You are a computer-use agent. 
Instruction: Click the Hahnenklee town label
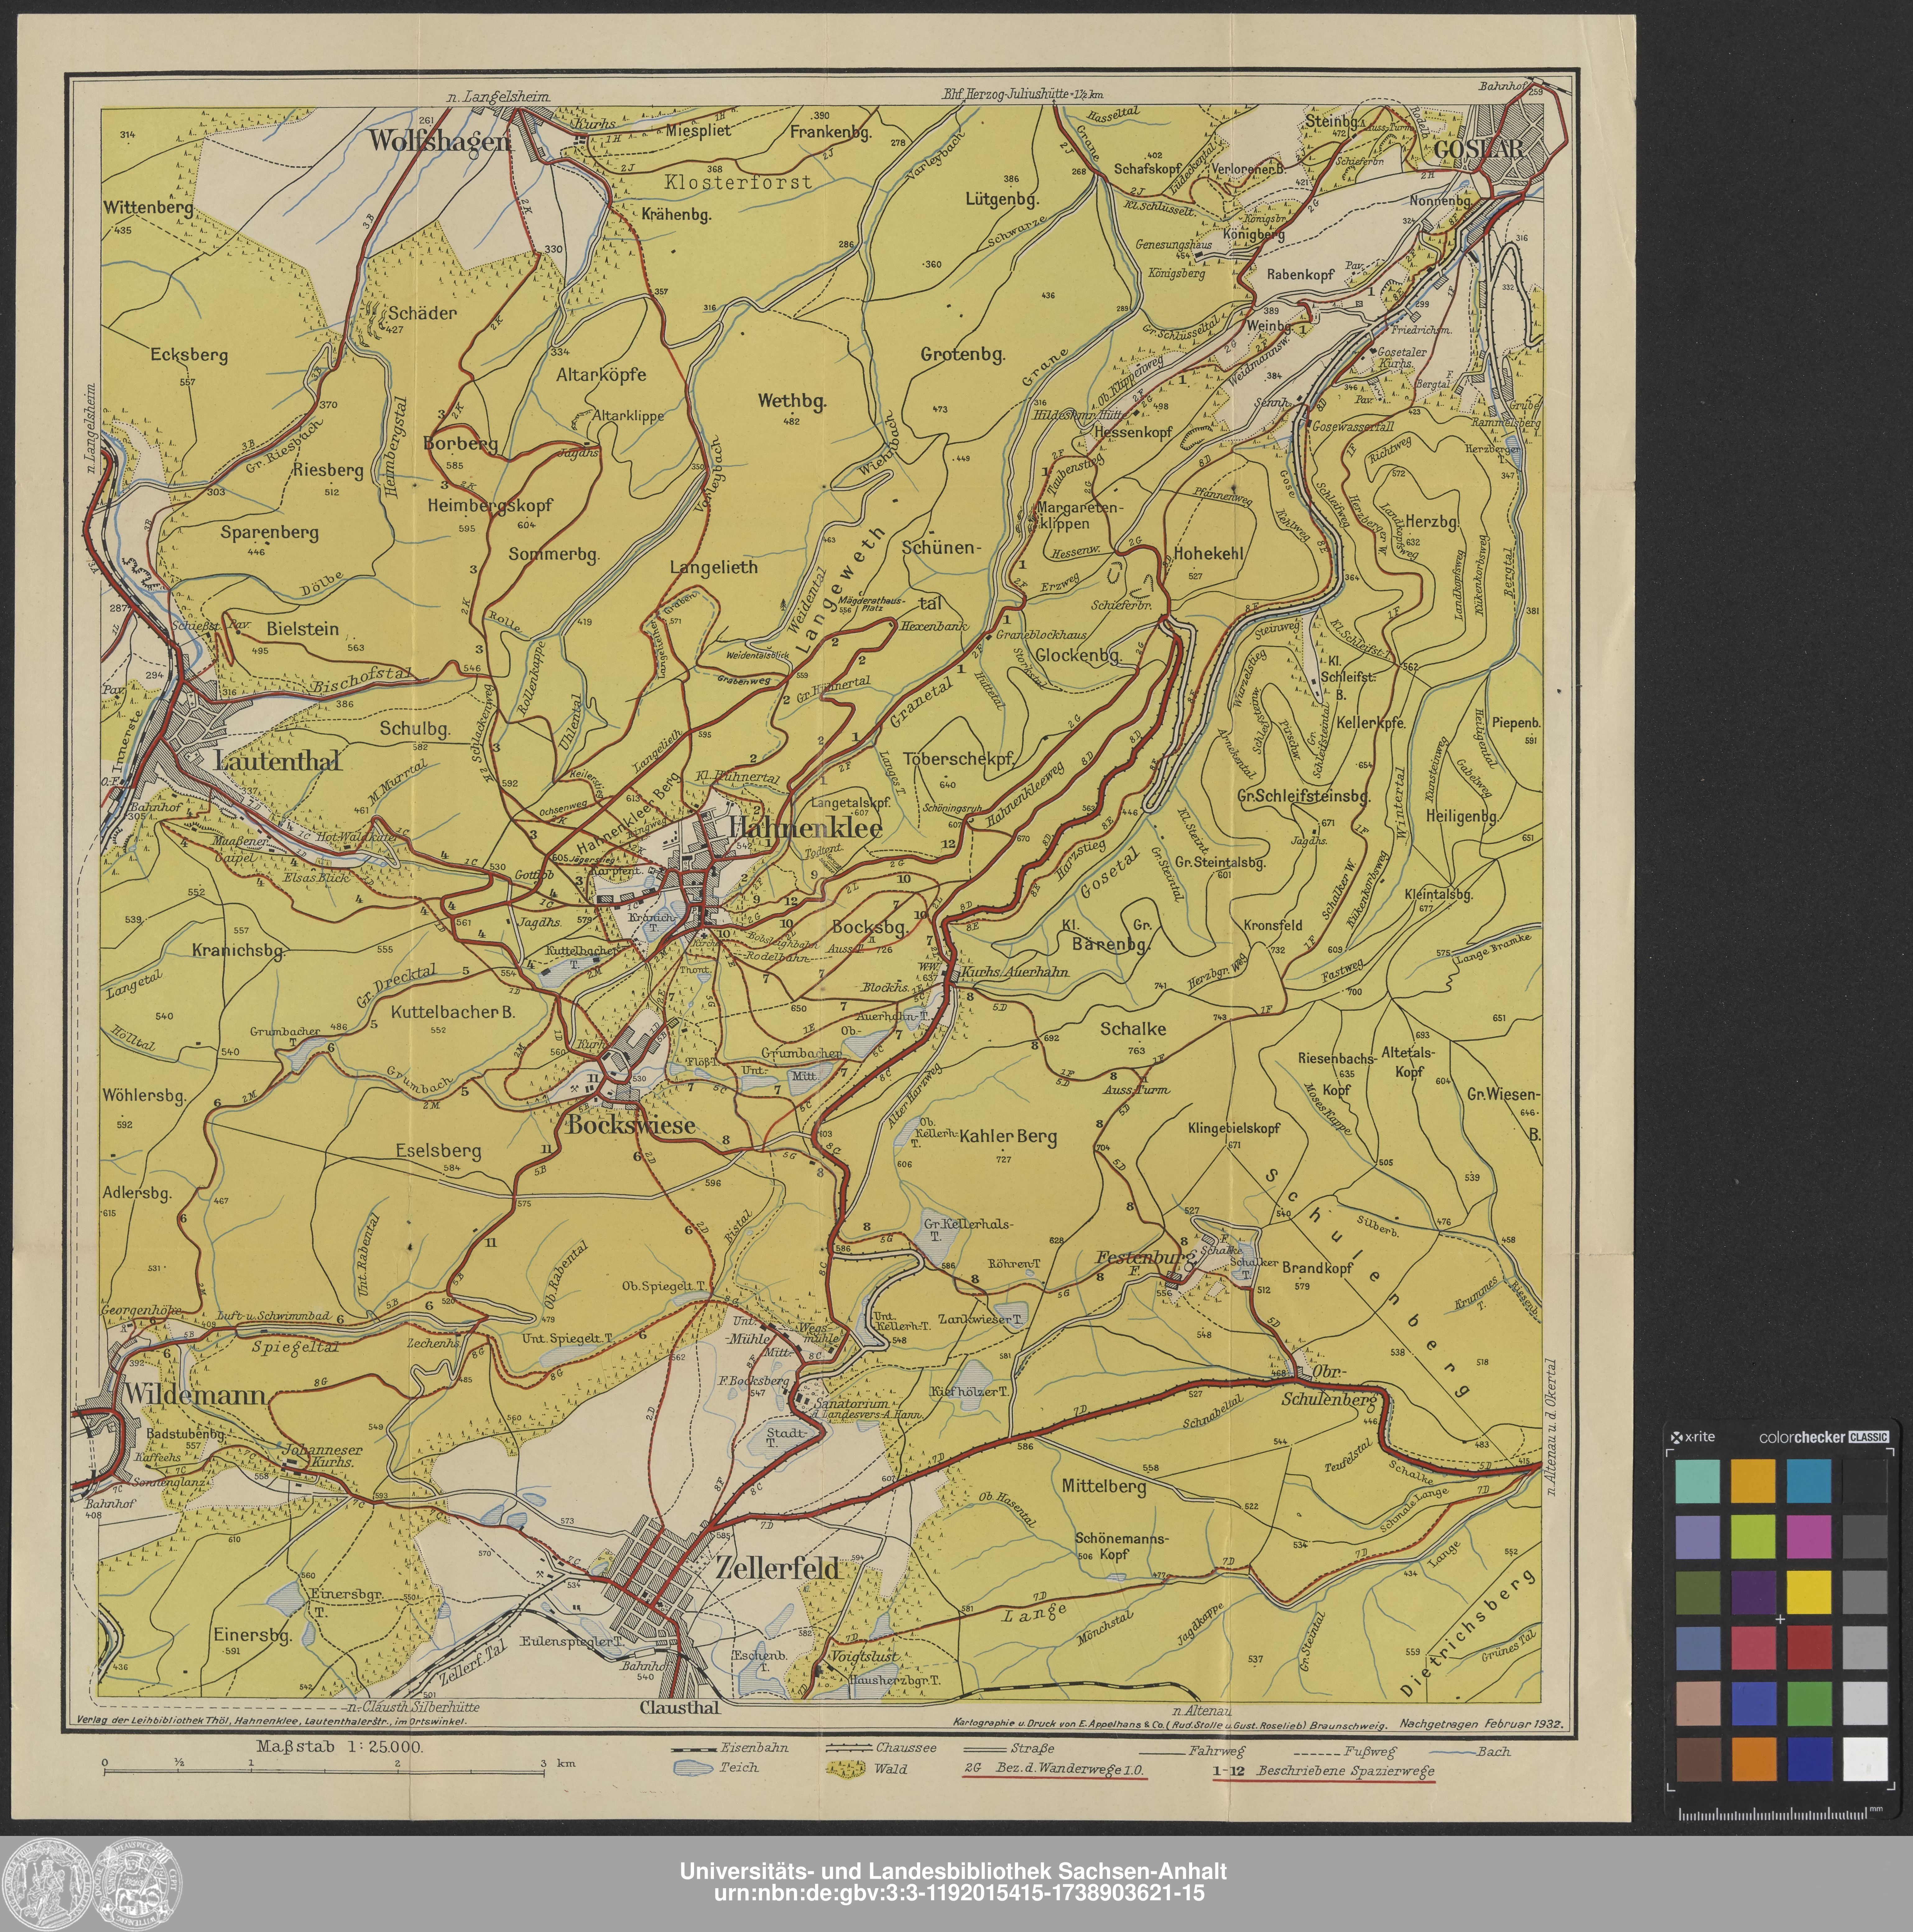tap(805, 829)
